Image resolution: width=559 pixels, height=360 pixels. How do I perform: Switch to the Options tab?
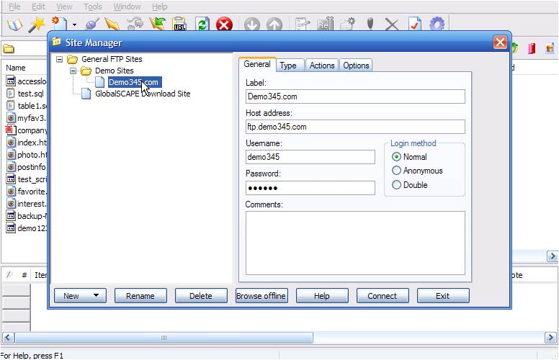point(356,66)
